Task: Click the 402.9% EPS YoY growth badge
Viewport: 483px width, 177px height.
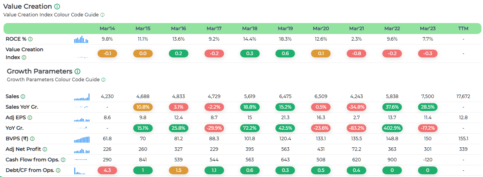Action: [x=392, y=128]
